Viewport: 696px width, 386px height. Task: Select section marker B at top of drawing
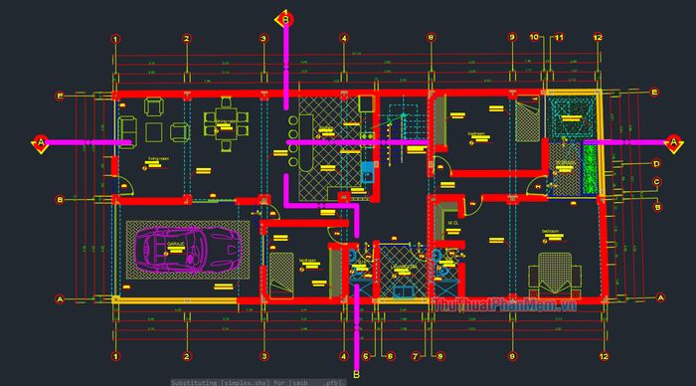[x=284, y=19]
